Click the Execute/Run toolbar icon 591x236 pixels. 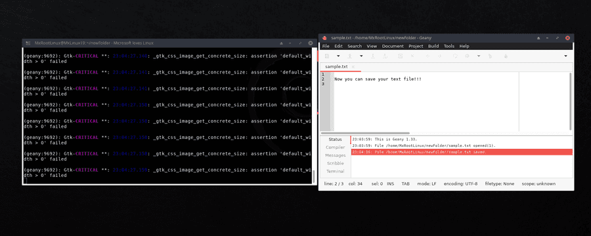(x=490, y=56)
